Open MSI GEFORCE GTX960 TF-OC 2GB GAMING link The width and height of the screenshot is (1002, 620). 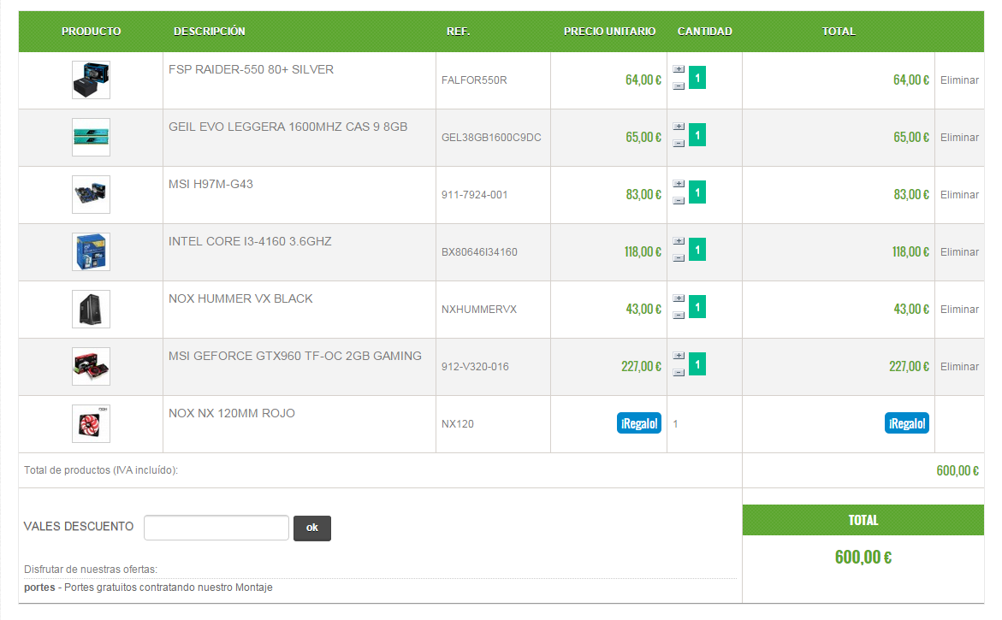[295, 357]
